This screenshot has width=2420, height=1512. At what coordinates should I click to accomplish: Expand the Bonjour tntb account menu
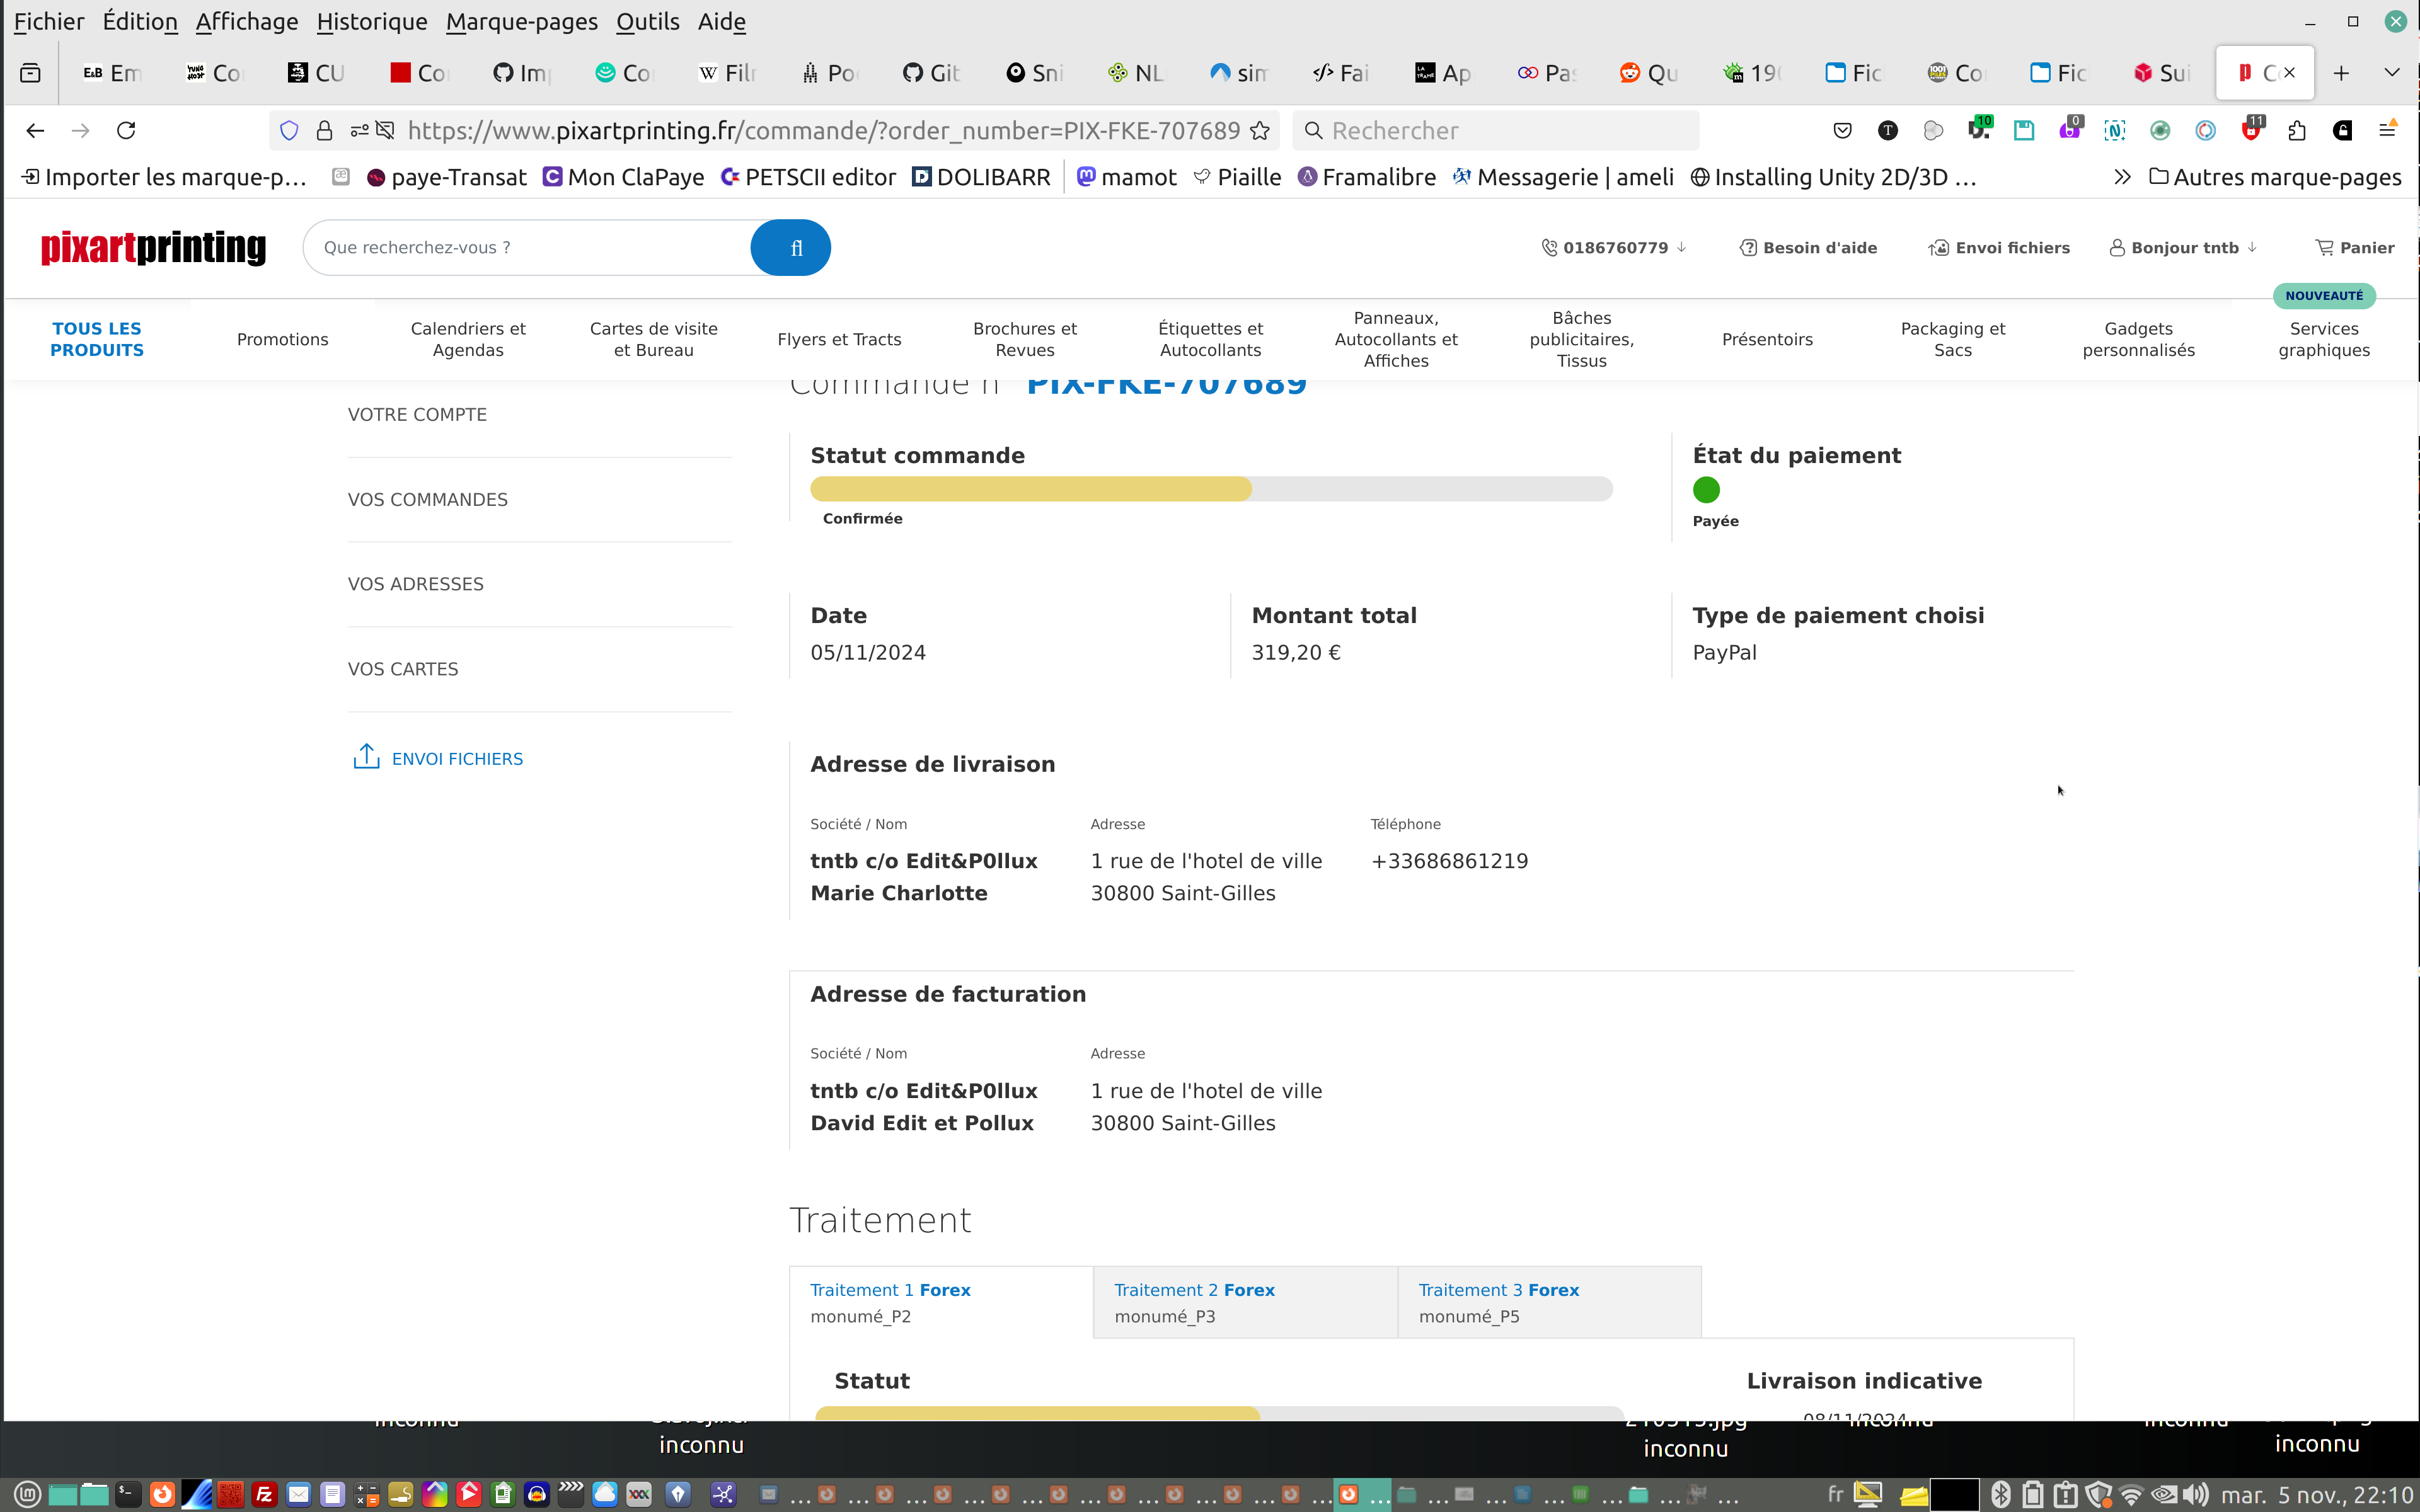2184,247
